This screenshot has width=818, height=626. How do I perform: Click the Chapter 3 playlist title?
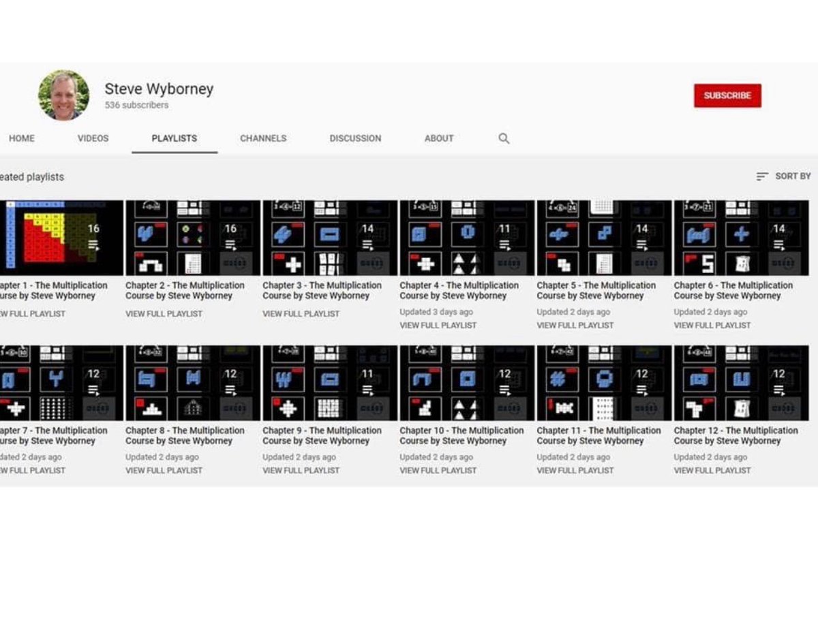322,291
